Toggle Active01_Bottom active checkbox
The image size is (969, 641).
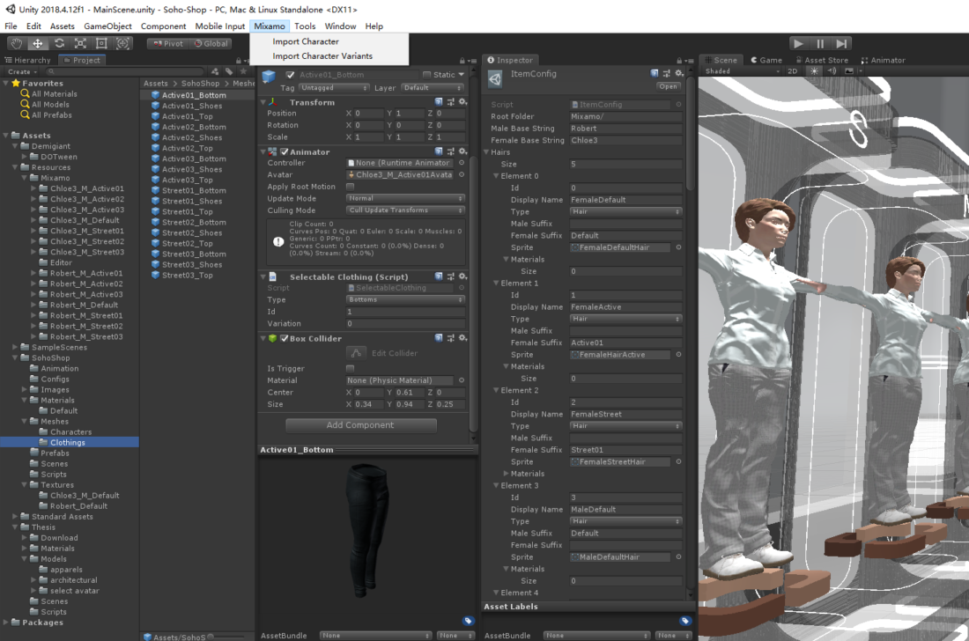(290, 75)
